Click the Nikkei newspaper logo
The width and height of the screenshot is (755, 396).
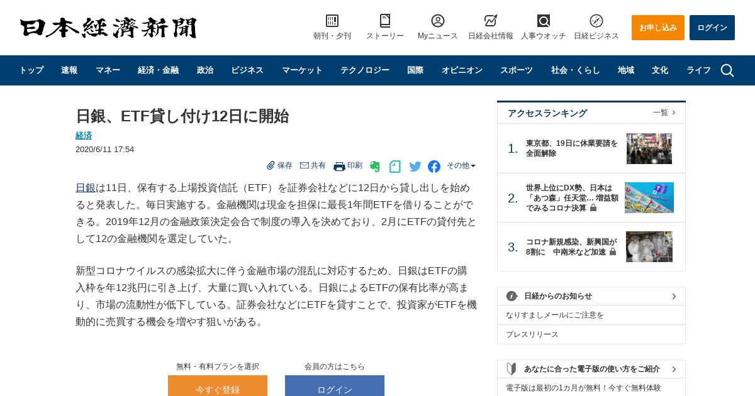[x=108, y=28]
